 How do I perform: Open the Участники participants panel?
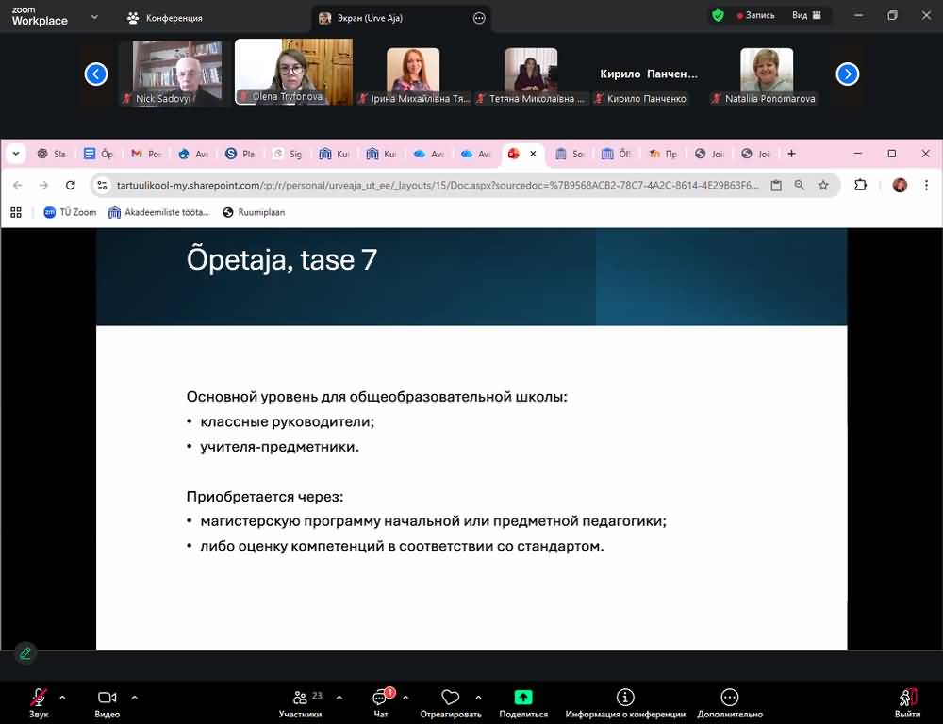tap(301, 699)
